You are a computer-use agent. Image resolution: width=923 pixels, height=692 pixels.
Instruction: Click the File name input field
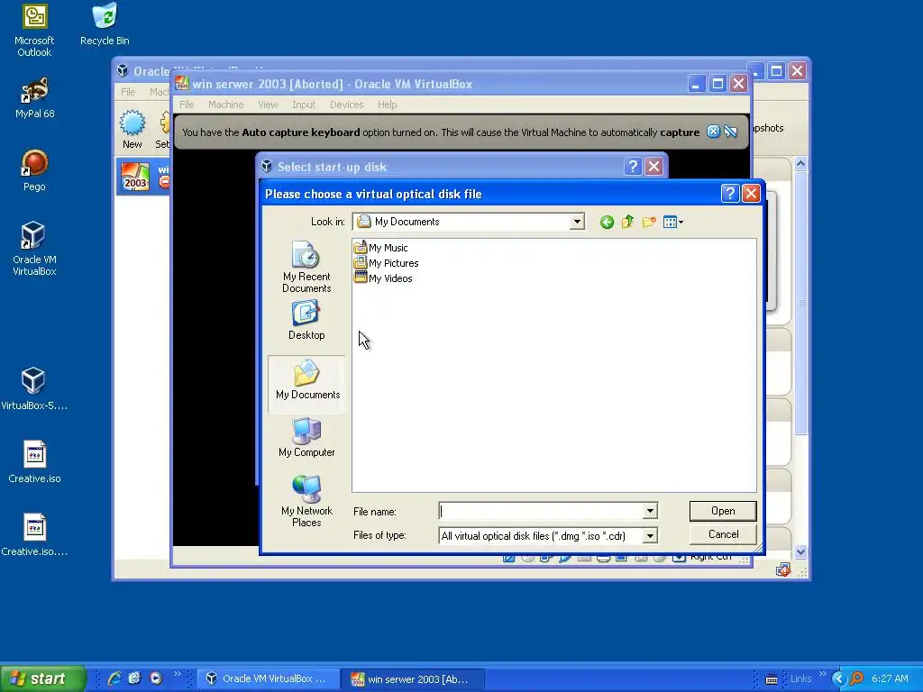tap(541, 511)
